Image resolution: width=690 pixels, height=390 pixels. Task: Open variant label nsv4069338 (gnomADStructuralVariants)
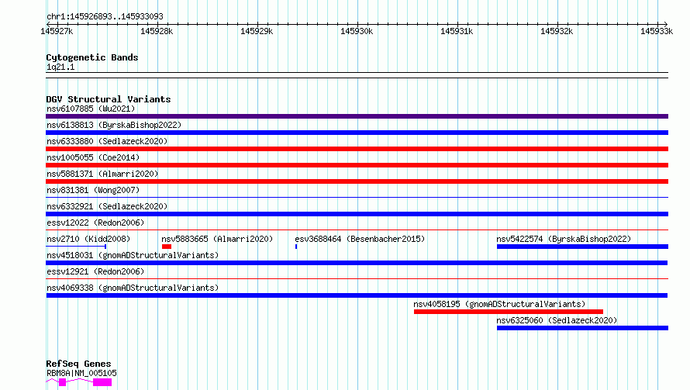click(x=133, y=288)
